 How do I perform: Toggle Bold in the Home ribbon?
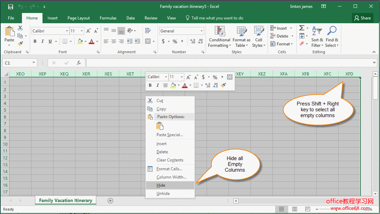(35, 41)
